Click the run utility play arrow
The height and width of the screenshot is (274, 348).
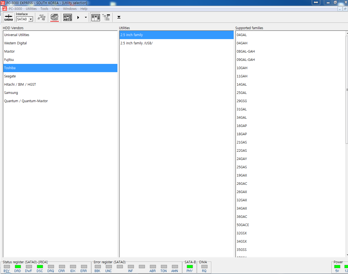(x=78, y=17)
